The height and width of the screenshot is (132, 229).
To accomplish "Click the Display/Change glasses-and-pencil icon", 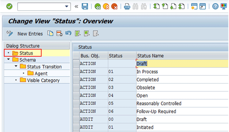I will click(x=10, y=34).
